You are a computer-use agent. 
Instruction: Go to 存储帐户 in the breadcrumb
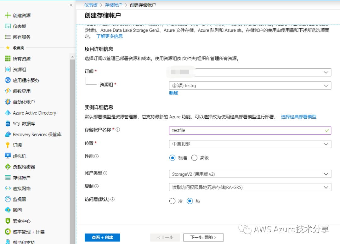113,5
